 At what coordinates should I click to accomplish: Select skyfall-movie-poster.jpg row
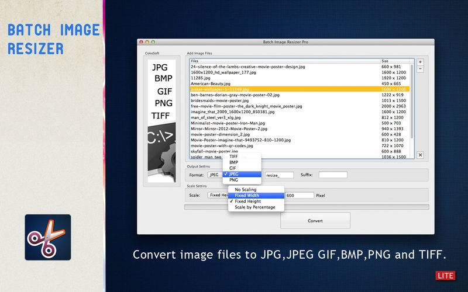(x=300, y=151)
